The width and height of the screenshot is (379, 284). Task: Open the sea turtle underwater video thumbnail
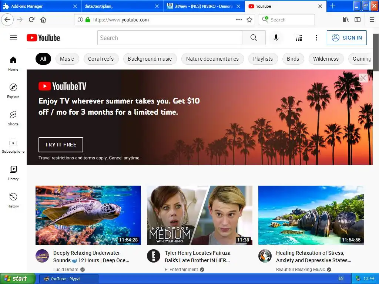88,215
